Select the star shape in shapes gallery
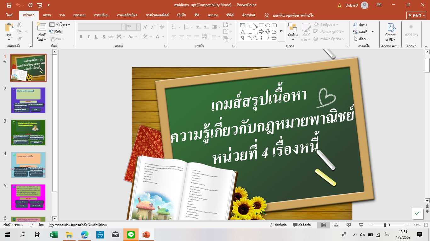The height and width of the screenshot is (241, 430). [x=274, y=38]
